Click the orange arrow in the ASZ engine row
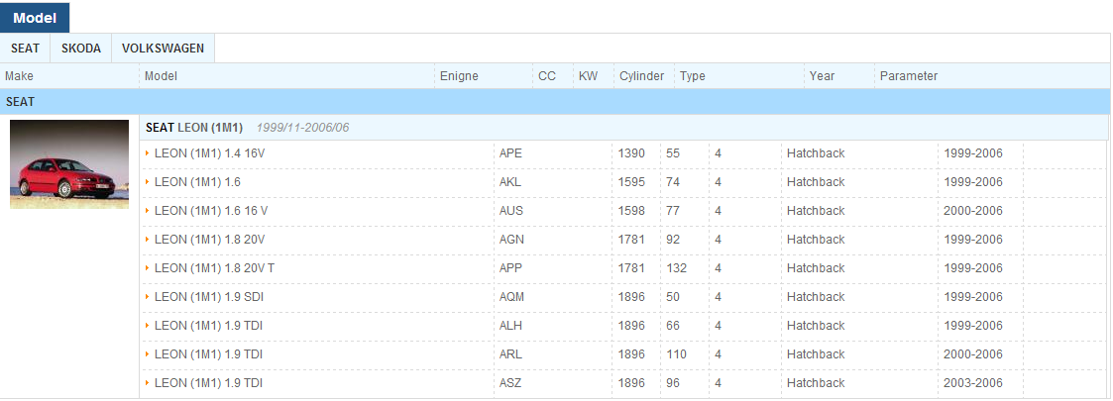The height and width of the screenshot is (401, 1113). tap(148, 382)
